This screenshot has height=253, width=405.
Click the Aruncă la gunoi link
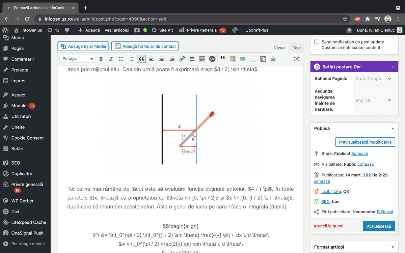pyautogui.click(x=328, y=226)
